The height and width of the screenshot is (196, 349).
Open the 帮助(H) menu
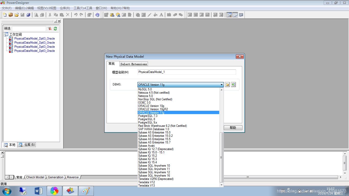click(x=120, y=8)
